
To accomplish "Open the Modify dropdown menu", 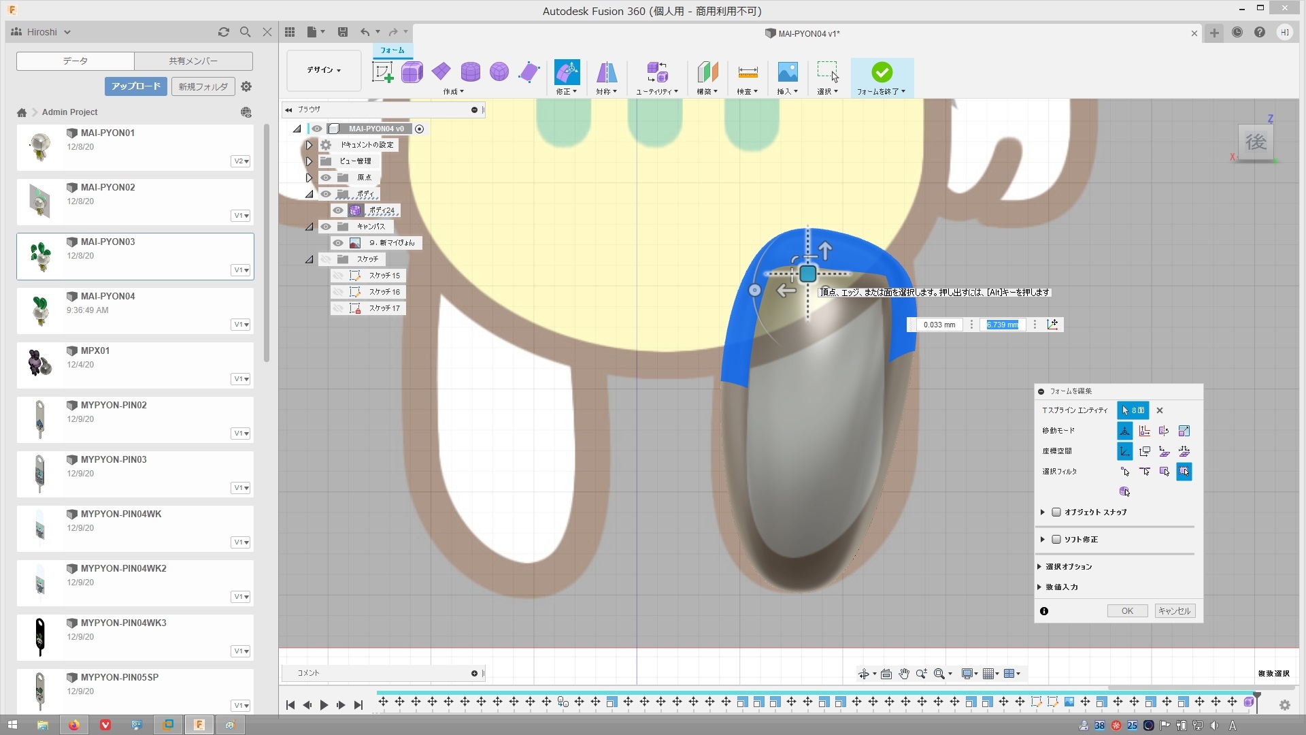I will (566, 91).
